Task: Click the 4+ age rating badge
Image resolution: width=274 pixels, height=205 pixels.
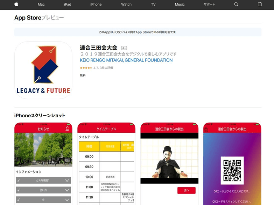Action: tap(124, 48)
